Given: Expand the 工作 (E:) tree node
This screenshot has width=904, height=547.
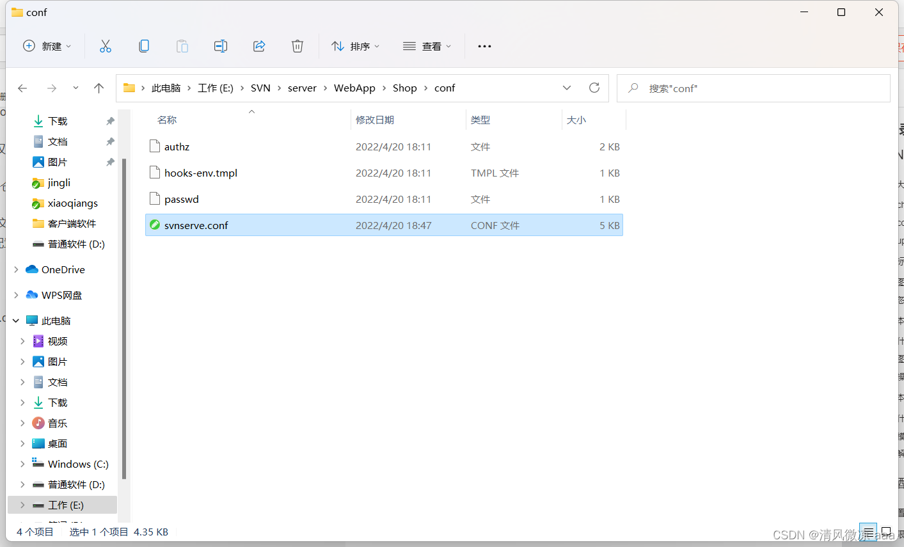Looking at the screenshot, I should 22,505.
